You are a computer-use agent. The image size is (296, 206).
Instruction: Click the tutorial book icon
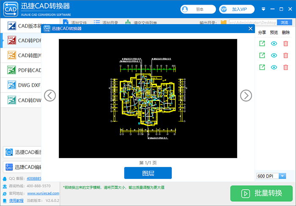coord(5,200)
